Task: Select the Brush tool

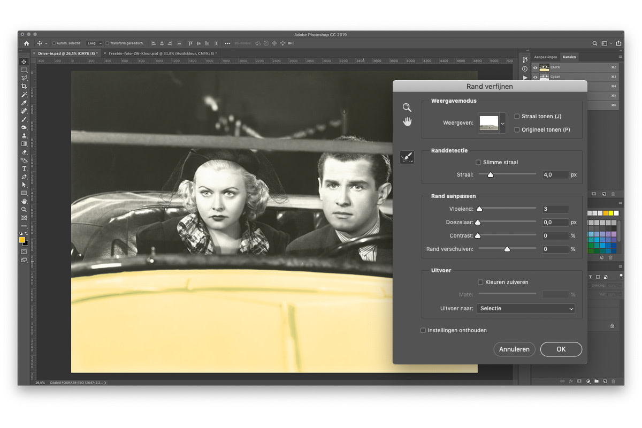Action: [x=24, y=119]
